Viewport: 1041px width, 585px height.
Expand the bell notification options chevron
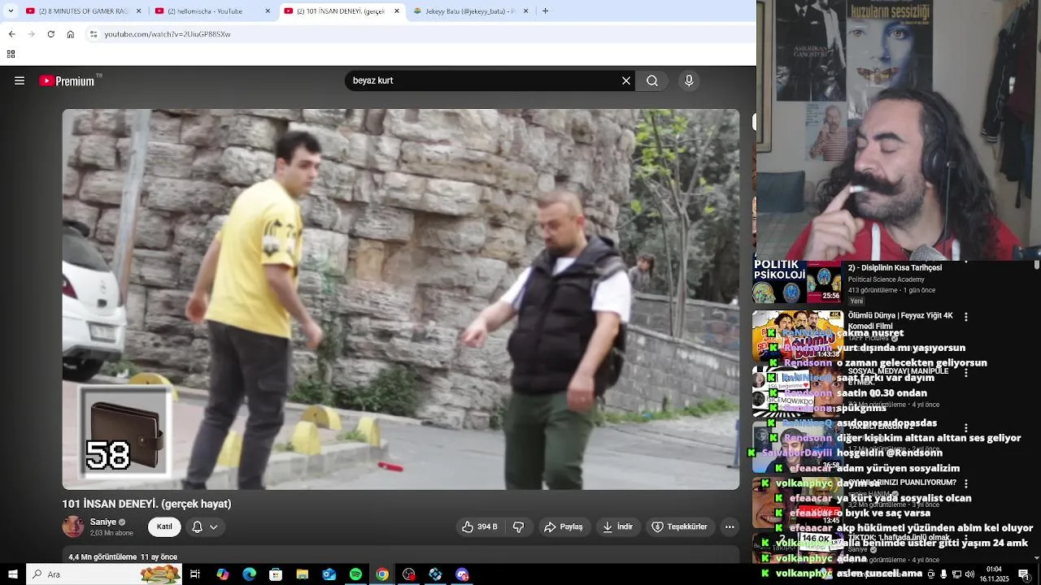(214, 526)
